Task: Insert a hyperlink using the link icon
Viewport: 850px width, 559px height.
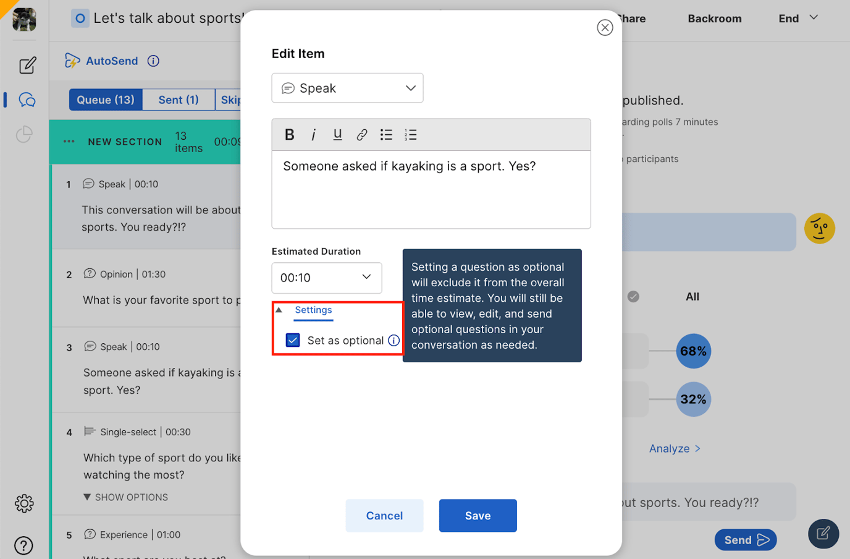Action: click(362, 134)
